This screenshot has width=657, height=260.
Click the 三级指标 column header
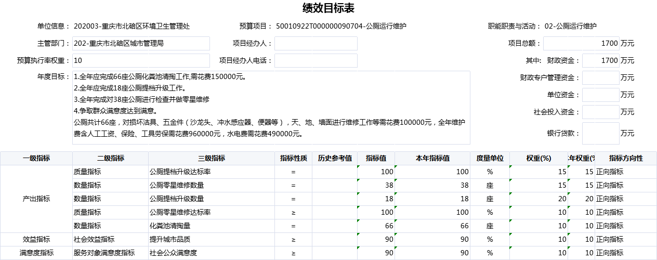coord(212,159)
